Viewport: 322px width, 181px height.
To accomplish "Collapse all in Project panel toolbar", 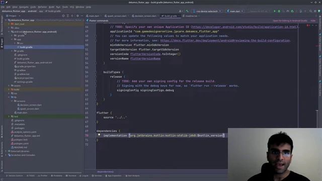I will tap(72, 16).
